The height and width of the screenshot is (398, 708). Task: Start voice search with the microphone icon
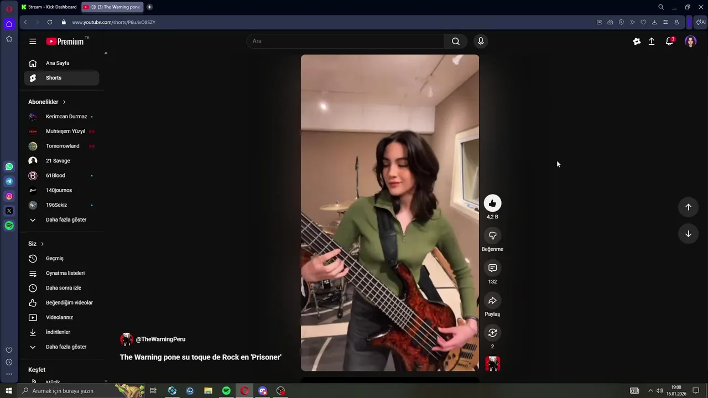pyautogui.click(x=481, y=41)
